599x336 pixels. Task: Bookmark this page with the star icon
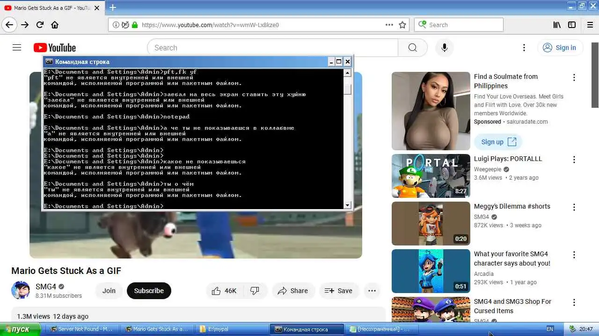[x=402, y=25]
